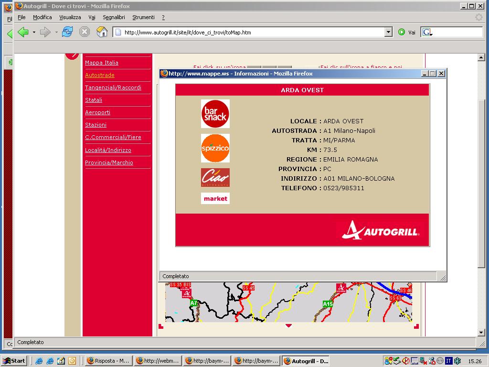Expand the URL bar history dropdown

click(x=388, y=32)
